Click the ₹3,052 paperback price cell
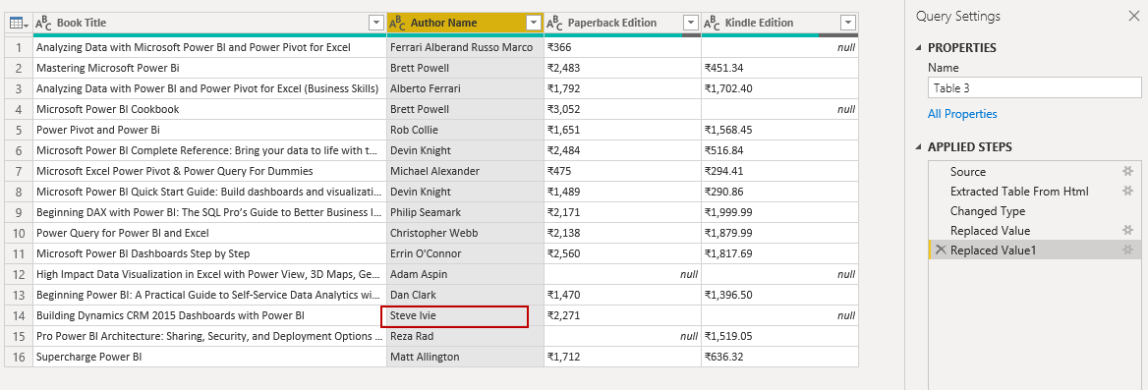This screenshot has width=1148, height=390. pos(622,109)
